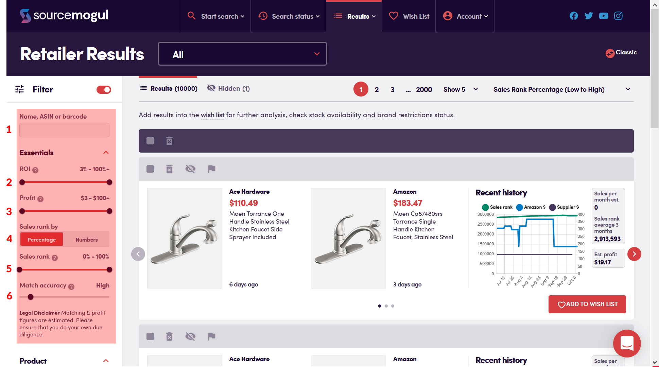Check the second result card checkbox

pyautogui.click(x=150, y=336)
